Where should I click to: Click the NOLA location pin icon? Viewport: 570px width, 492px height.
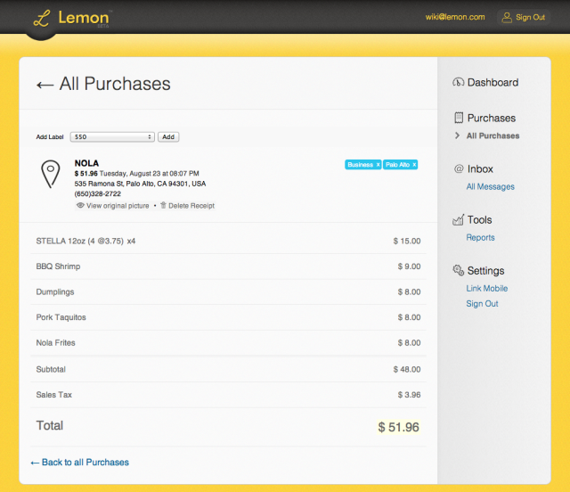coord(53,174)
